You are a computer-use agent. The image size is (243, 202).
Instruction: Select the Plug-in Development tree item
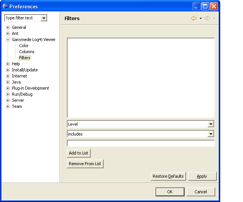(x=30, y=88)
